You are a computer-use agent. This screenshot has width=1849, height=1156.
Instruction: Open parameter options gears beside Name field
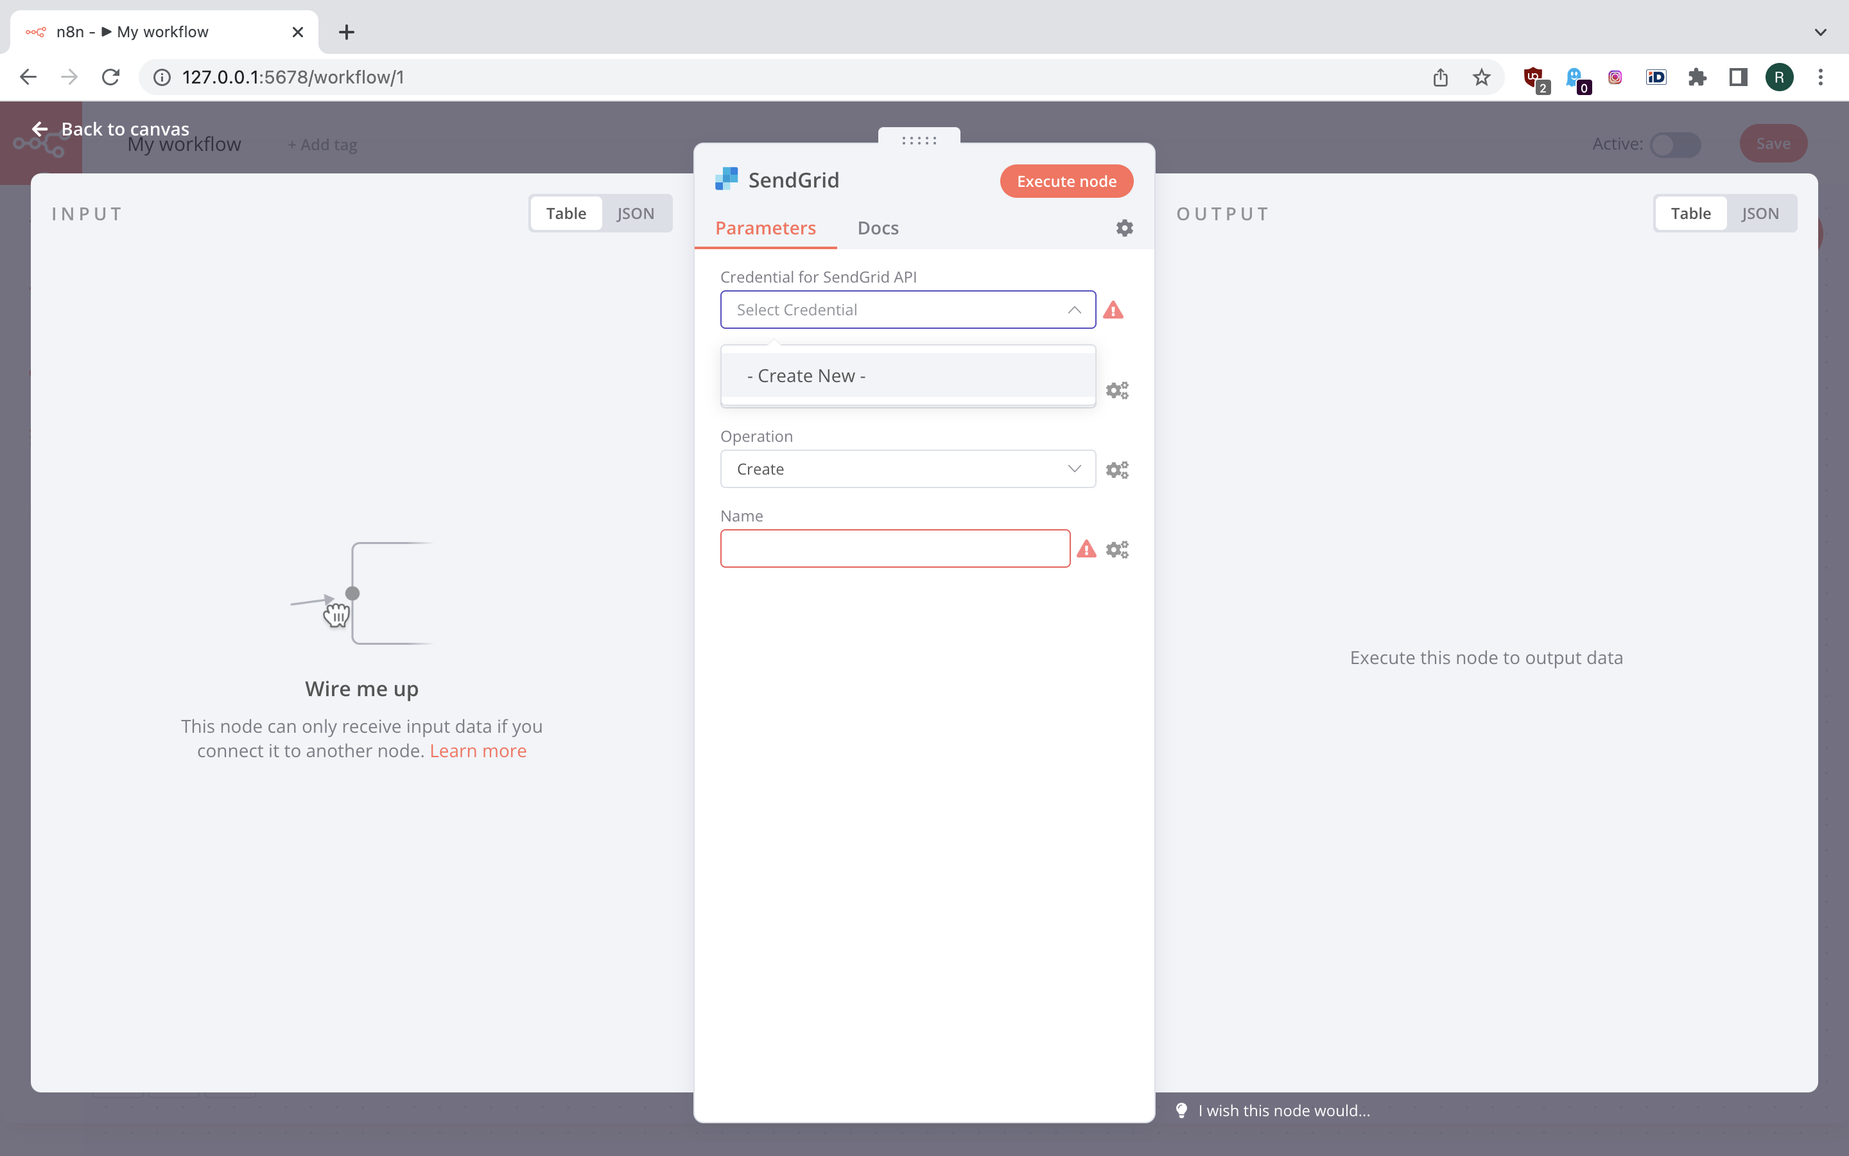point(1117,549)
